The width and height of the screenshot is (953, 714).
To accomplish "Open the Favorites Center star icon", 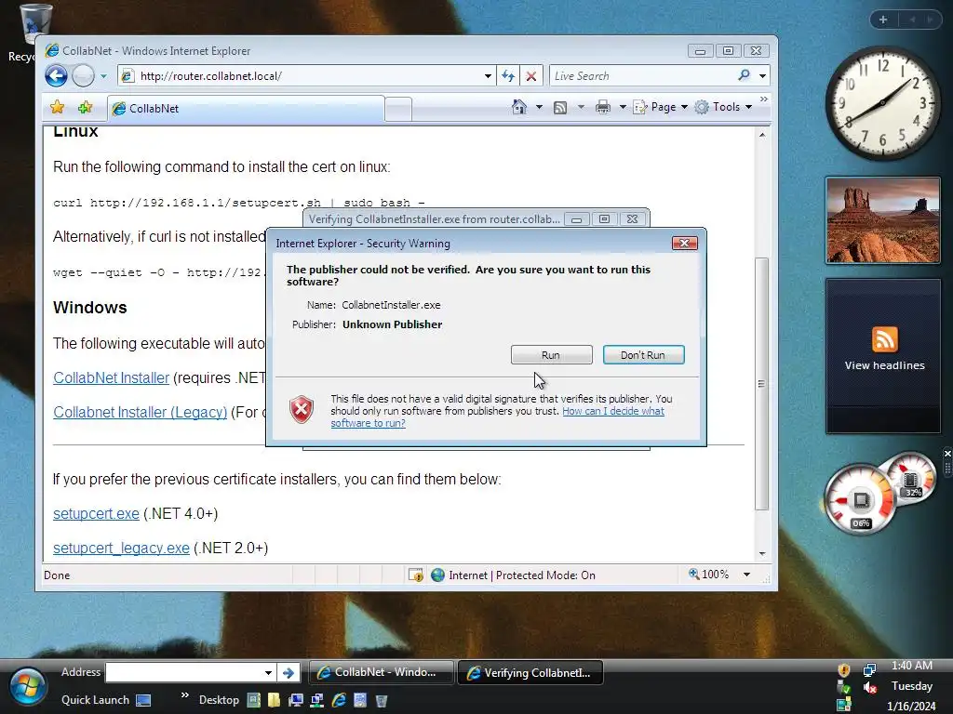I will [57, 108].
